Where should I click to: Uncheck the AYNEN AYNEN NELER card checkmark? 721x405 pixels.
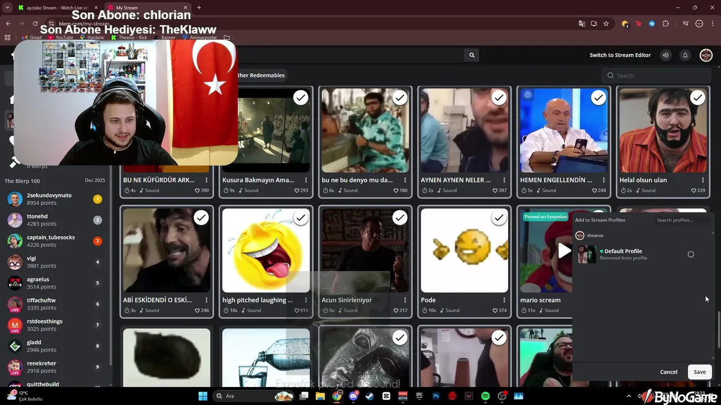click(499, 98)
